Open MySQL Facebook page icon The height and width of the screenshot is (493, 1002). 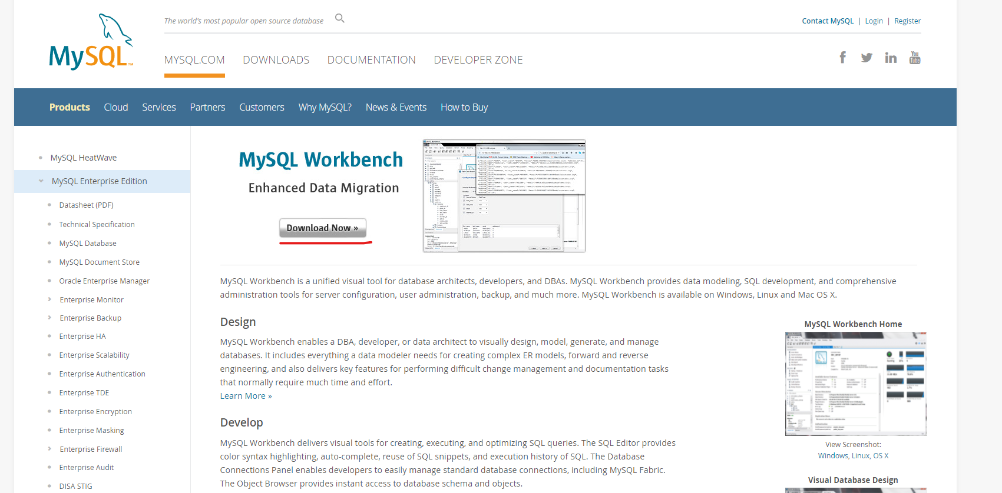point(843,57)
